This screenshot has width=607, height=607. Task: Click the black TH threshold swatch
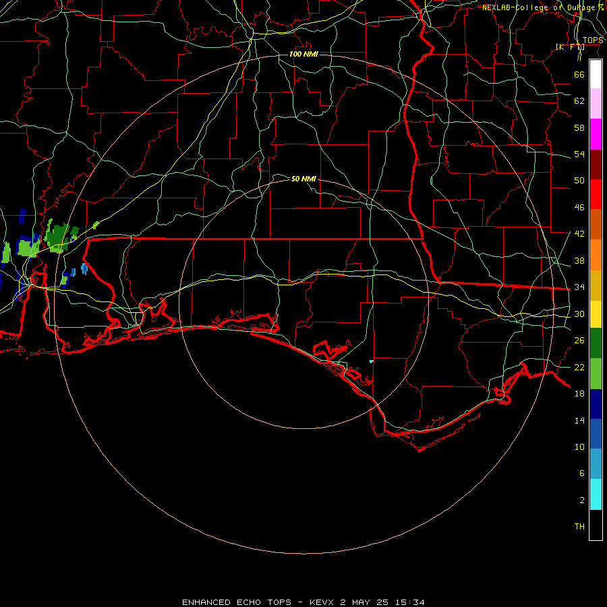point(596,525)
